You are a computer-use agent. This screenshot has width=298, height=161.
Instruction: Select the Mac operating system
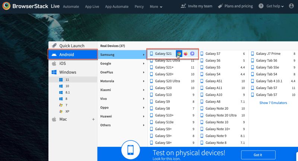(x=73, y=119)
